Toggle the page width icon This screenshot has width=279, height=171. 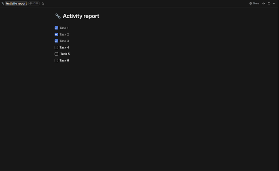click(x=264, y=3)
